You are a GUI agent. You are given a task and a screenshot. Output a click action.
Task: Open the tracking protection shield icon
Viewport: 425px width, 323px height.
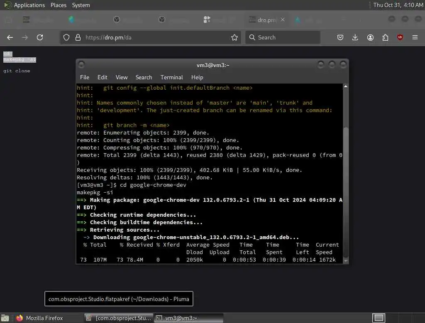66,37
